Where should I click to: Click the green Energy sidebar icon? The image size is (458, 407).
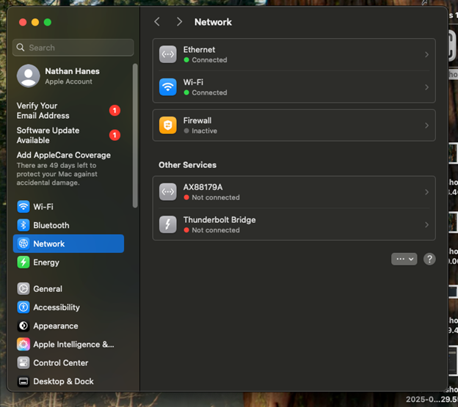pos(23,262)
